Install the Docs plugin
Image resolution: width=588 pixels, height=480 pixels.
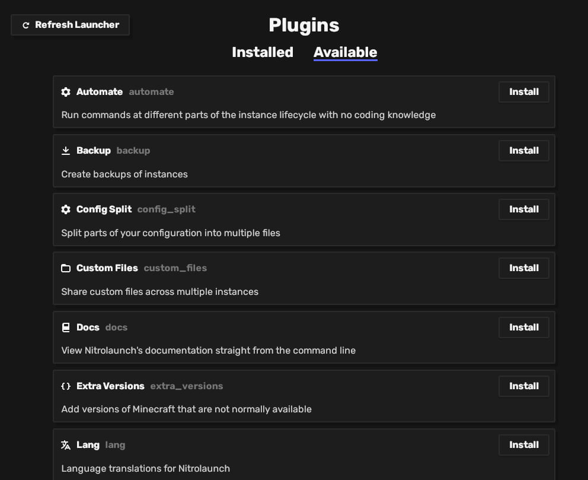click(523, 328)
